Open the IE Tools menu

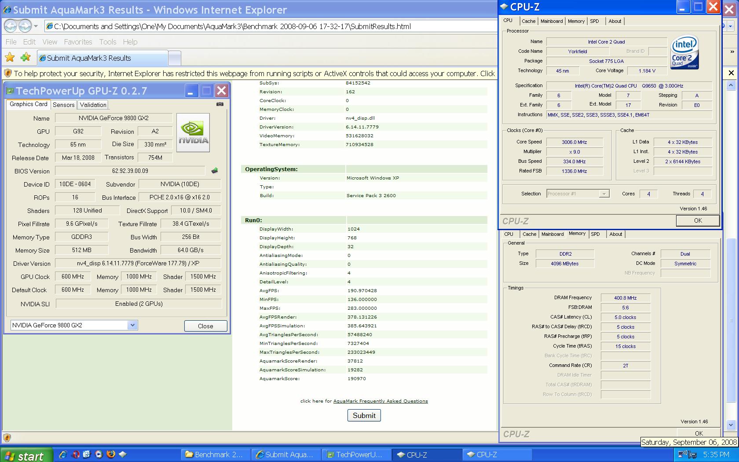108,42
